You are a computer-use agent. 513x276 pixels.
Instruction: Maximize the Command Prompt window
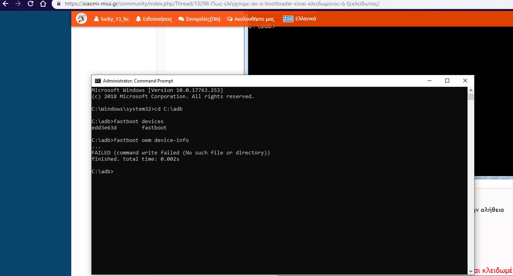click(x=447, y=81)
